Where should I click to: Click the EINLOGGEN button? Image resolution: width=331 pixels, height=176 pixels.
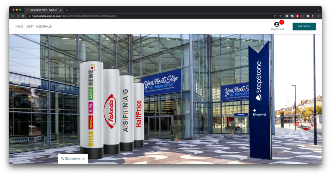coord(304,27)
